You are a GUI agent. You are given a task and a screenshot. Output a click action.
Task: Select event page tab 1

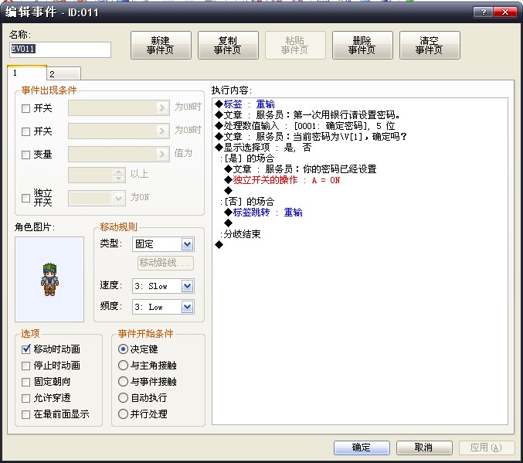click(27, 73)
